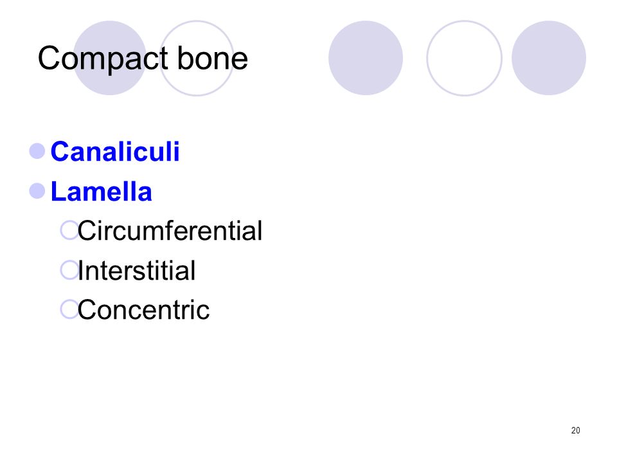Image resolution: width=617 pixels, height=463 pixels.
Task: Click the hollow bullet beside Interstitial
Action: point(69,269)
